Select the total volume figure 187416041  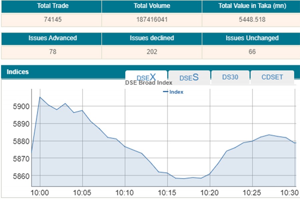[x=152, y=20]
